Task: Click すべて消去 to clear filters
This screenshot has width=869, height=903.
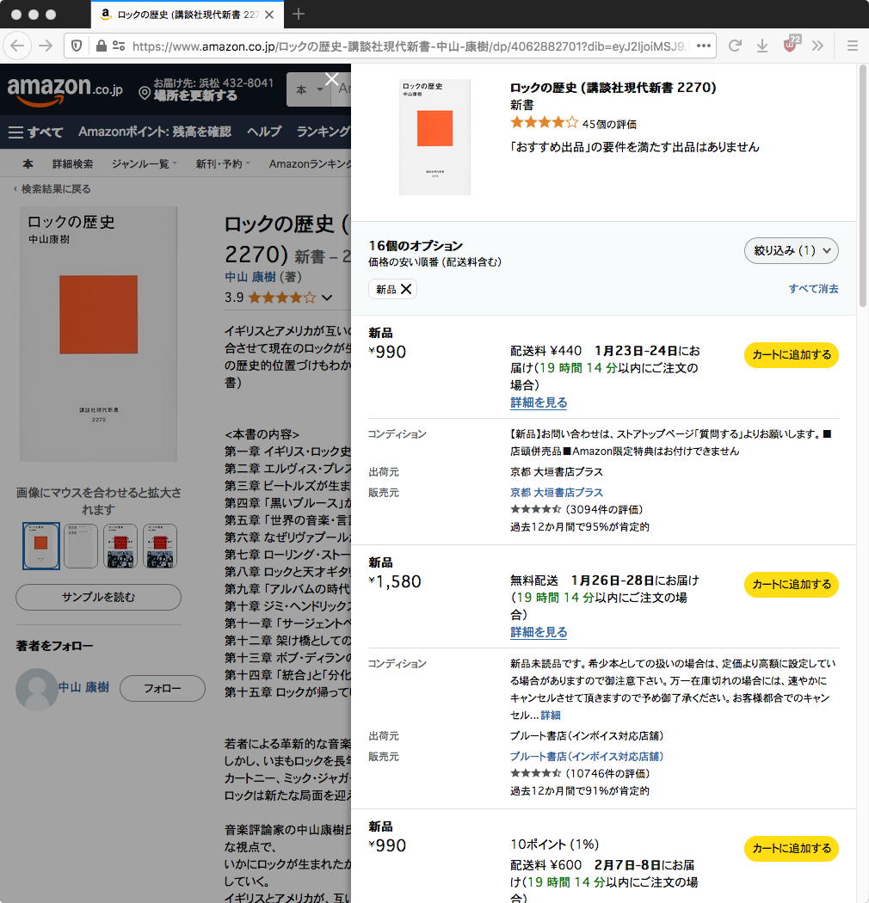Action: click(x=813, y=289)
